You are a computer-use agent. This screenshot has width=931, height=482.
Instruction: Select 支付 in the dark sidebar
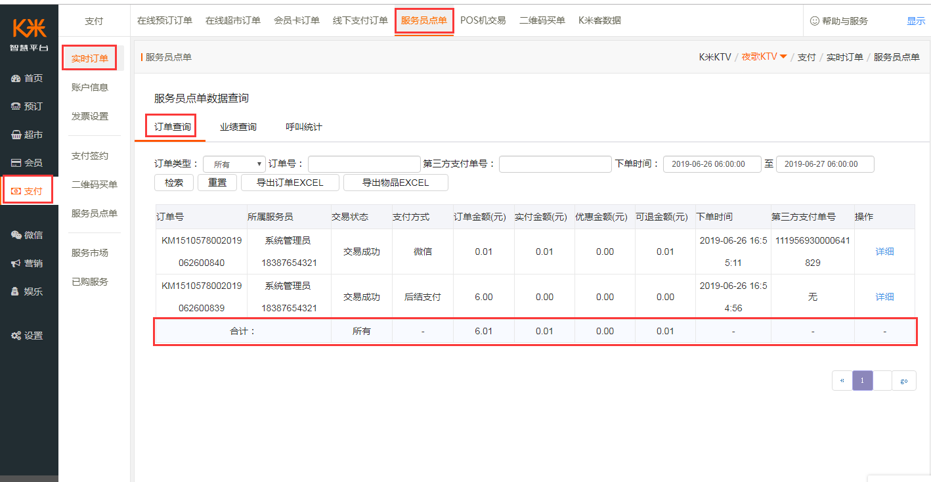tap(28, 191)
